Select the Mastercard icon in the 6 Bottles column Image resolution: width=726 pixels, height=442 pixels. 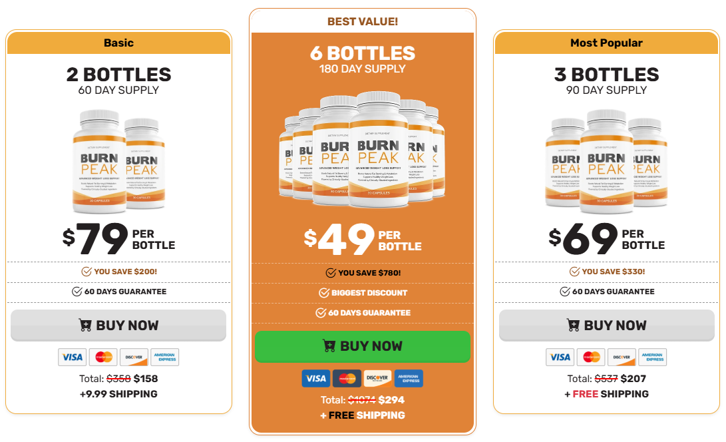[x=347, y=378]
